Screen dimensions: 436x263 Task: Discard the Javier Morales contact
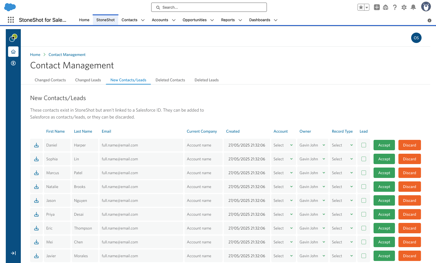[x=410, y=256]
